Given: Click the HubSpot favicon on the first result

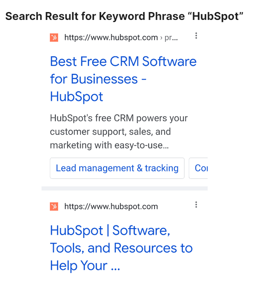Looking at the screenshot, I should [x=54, y=38].
